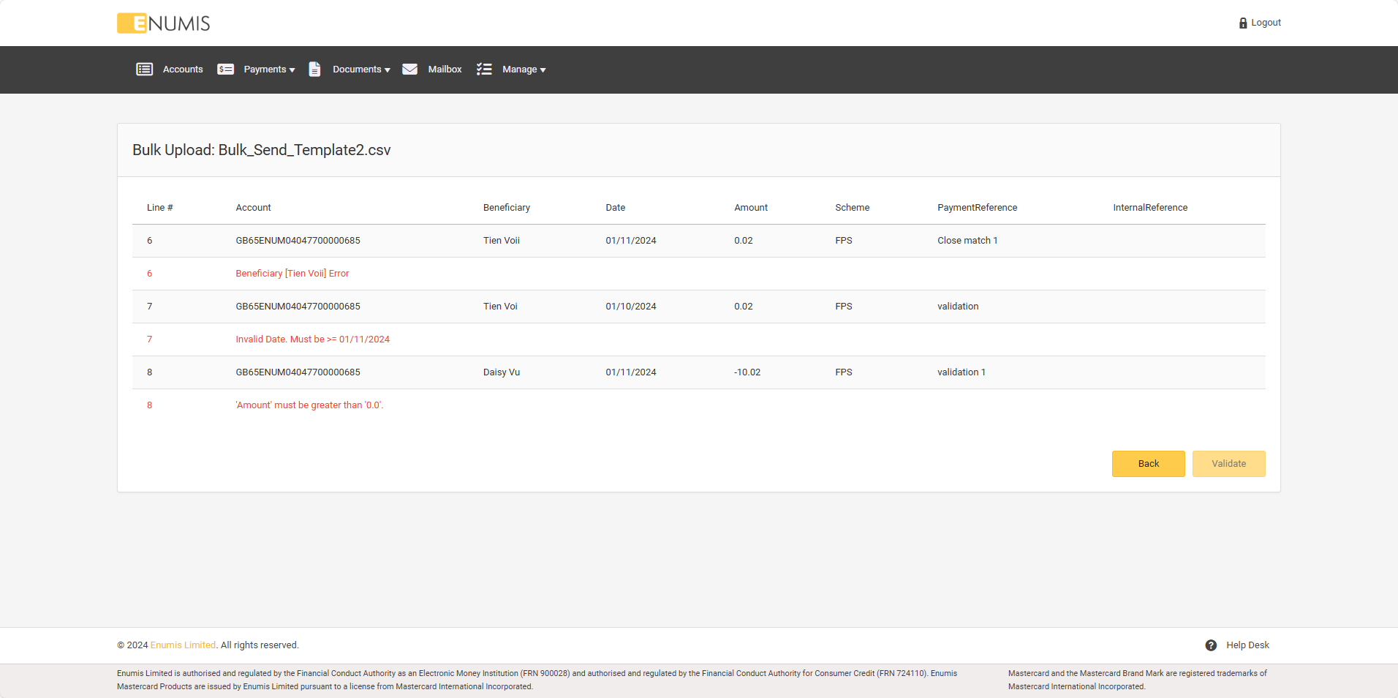1398x698 pixels.
Task: Click the Help Desk question mark icon
Action: point(1211,645)
